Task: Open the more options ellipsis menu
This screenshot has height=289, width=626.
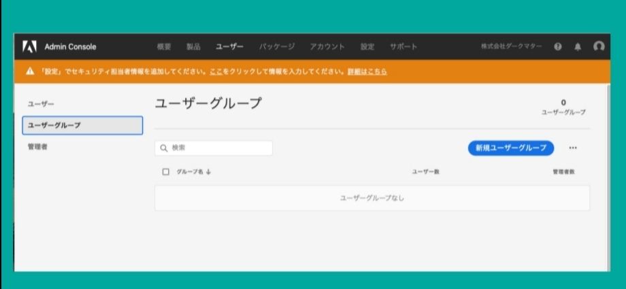Action: (x=572, y=148)
